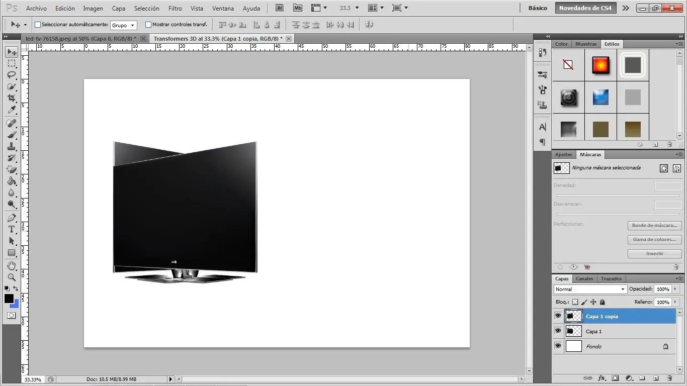The image size is (687, 386).
Task: Switch to the Canales tab
Action: (584, 278)
